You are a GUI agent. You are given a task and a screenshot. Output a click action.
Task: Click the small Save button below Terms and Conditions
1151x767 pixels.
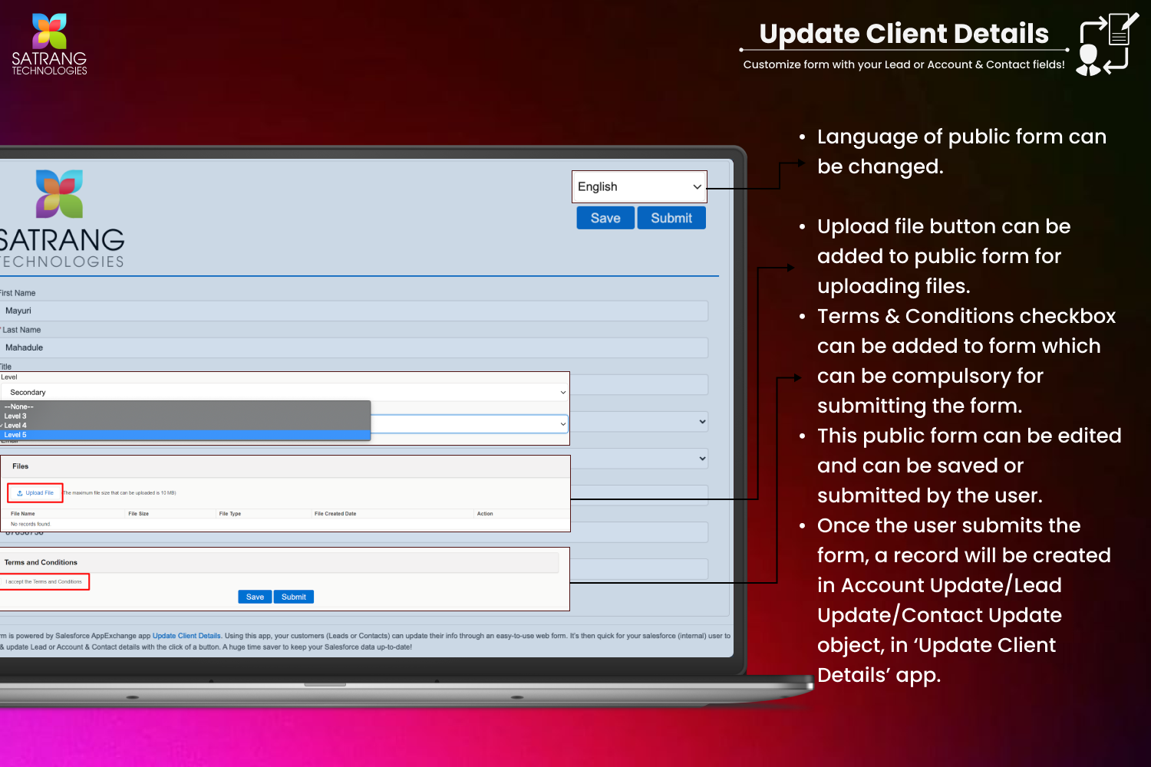(x=255, y=597)
